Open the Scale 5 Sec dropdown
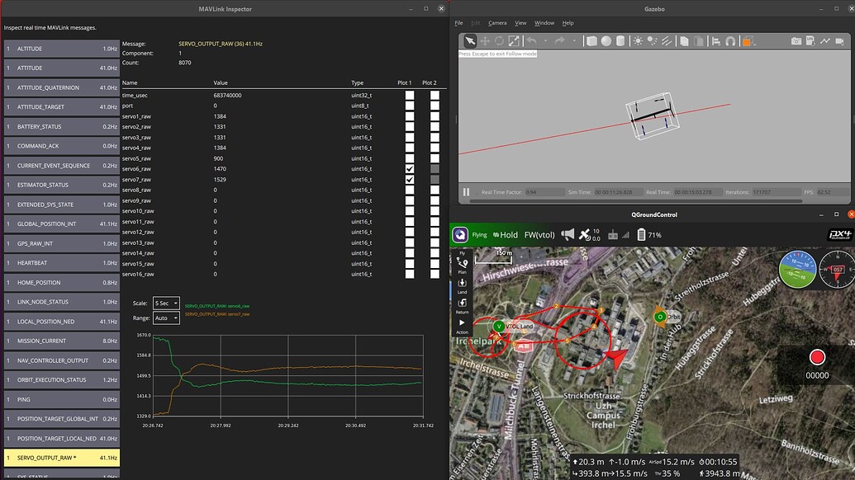855x480 pixels. coord(166,304)
